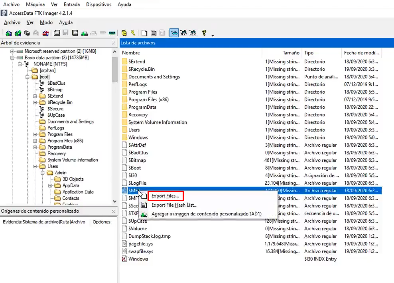Sort file list by Nombre column
The image size is (394, 283).
click(191, 53)
